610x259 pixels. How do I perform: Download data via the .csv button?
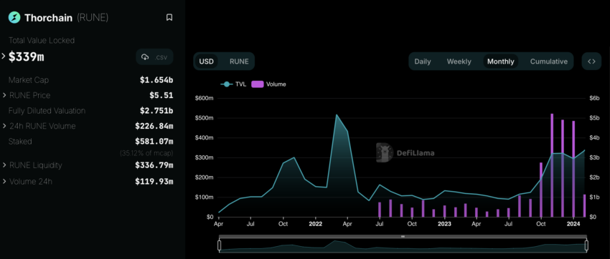pyautogui.click(x=154, y=57)
